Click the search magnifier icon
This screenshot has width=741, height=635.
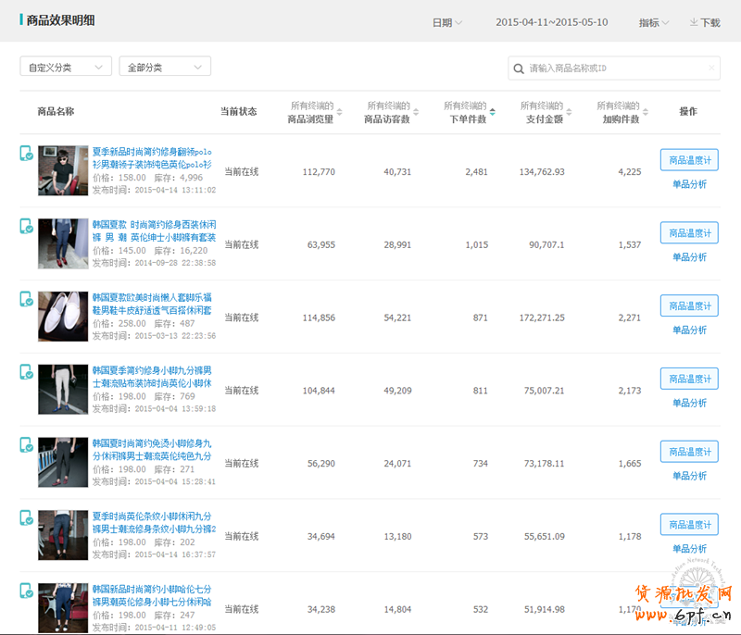(518, 68)
